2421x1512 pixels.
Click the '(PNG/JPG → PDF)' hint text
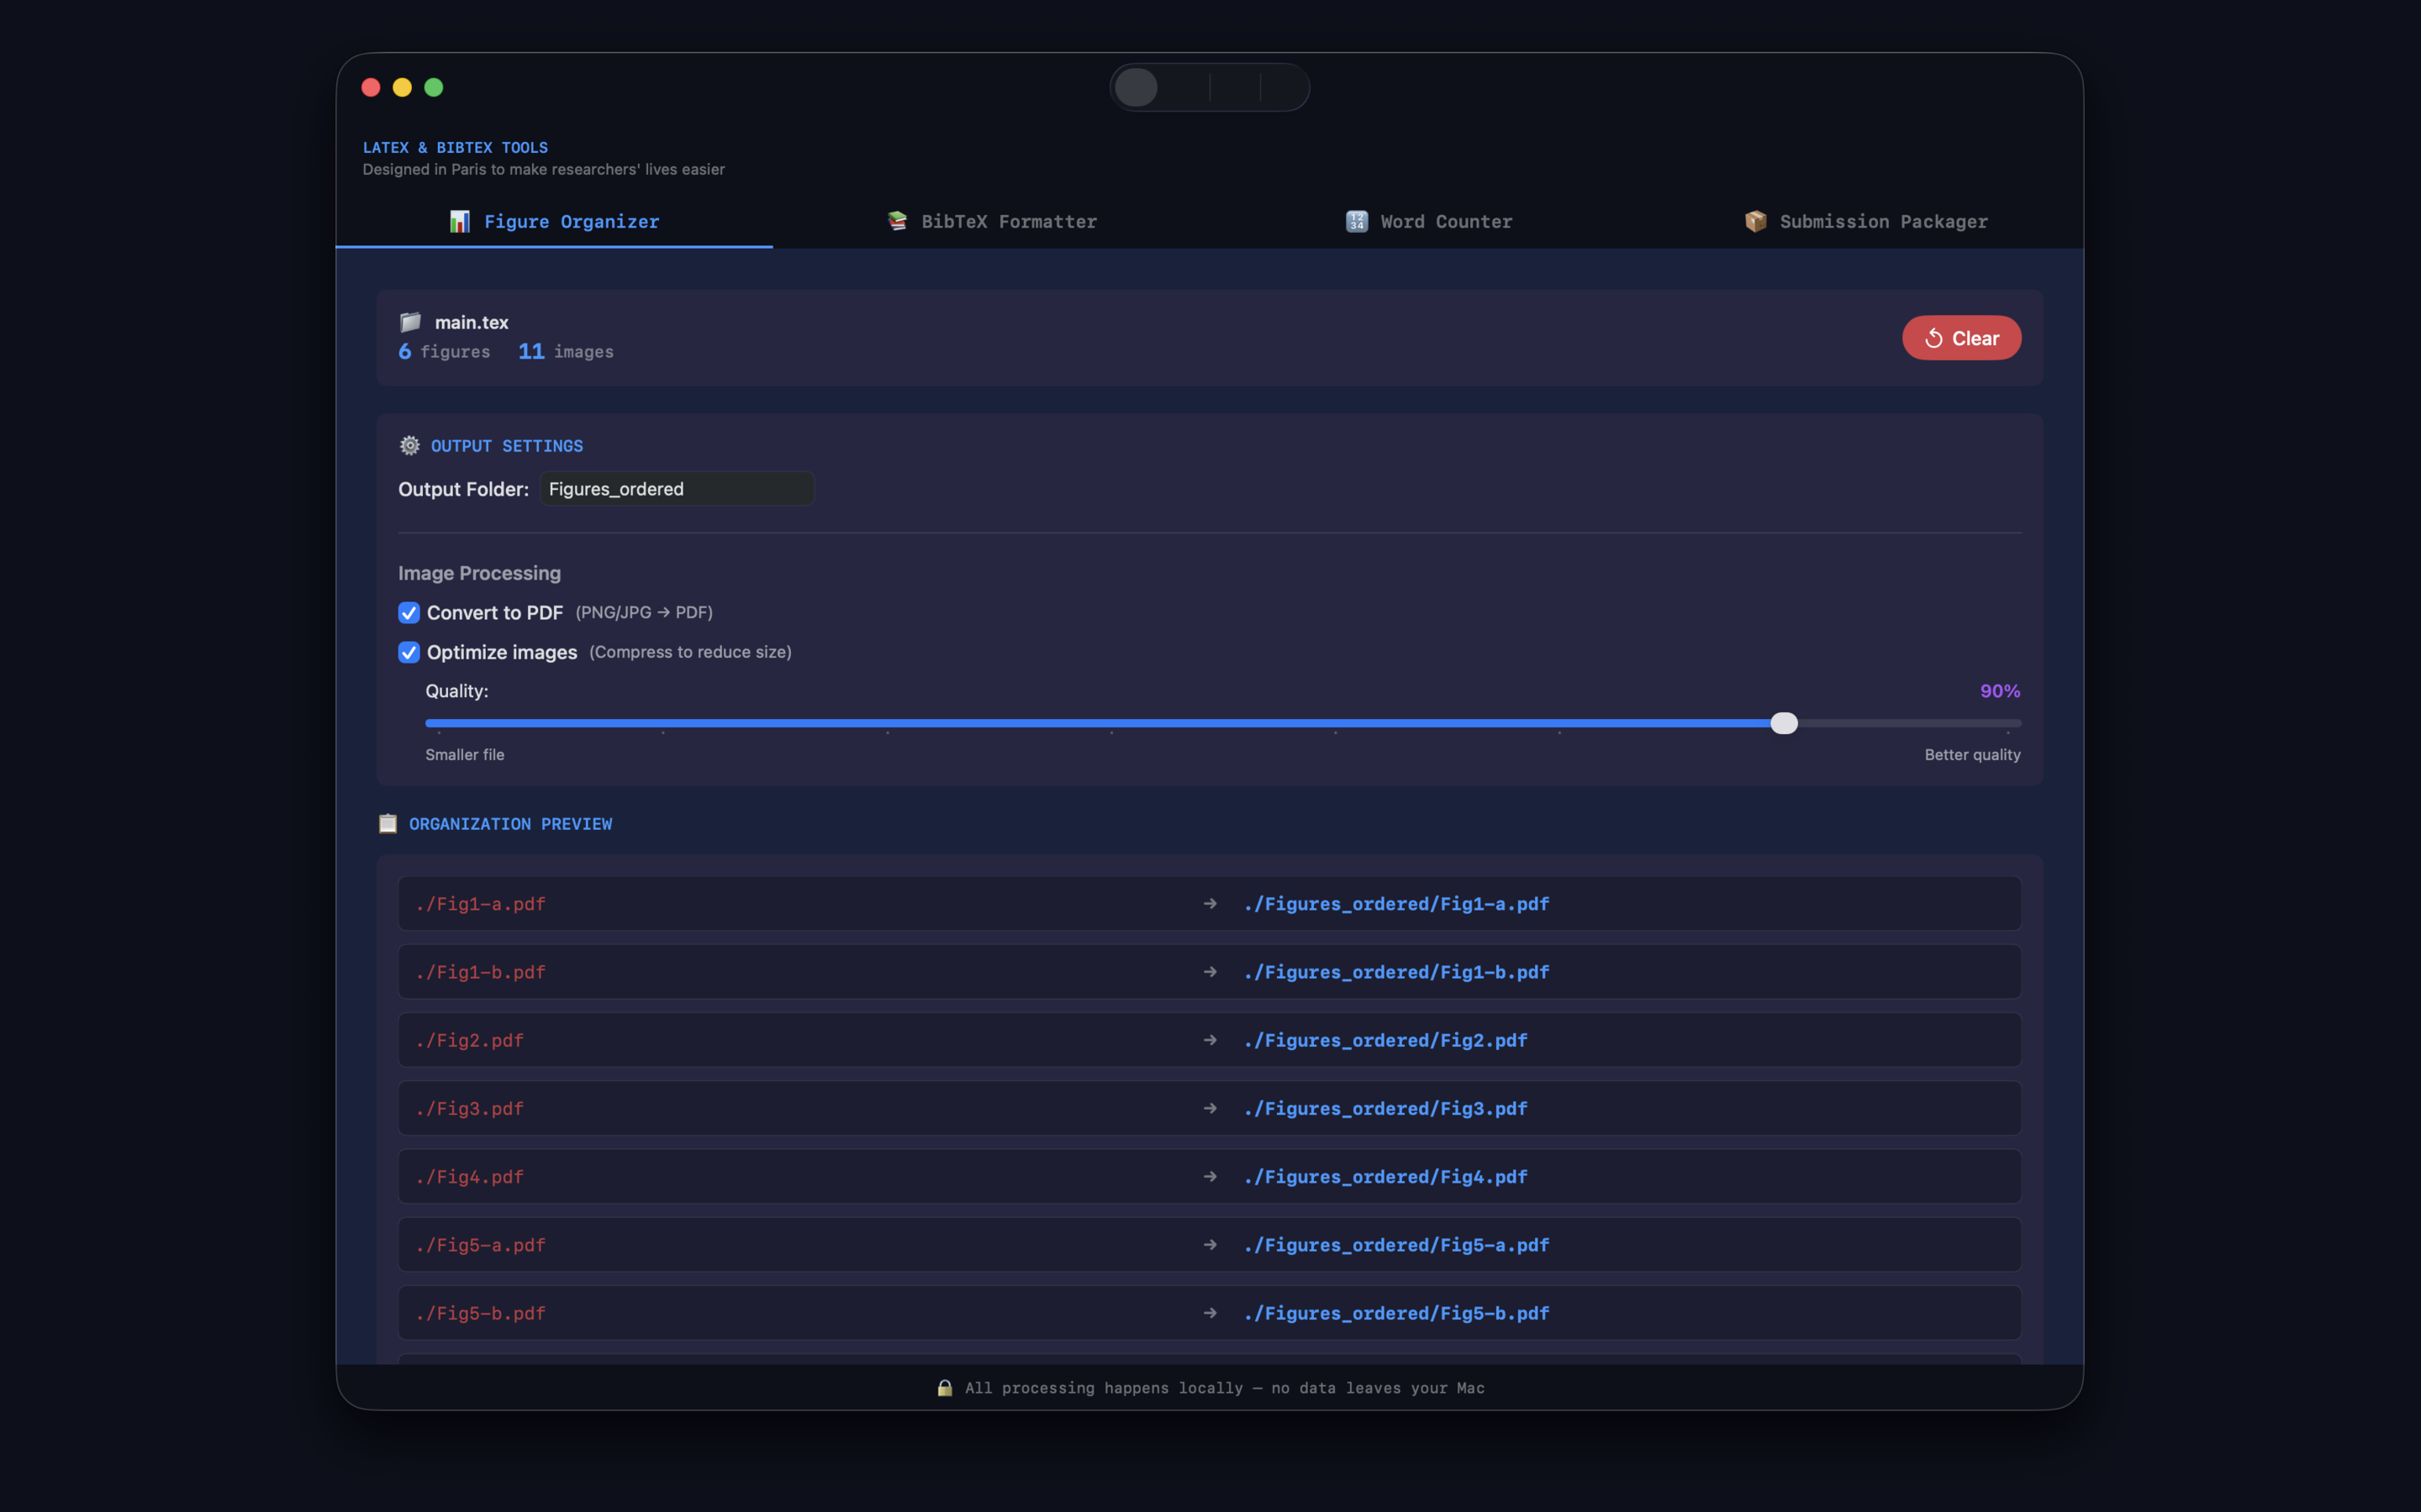(x=644, y=612)
